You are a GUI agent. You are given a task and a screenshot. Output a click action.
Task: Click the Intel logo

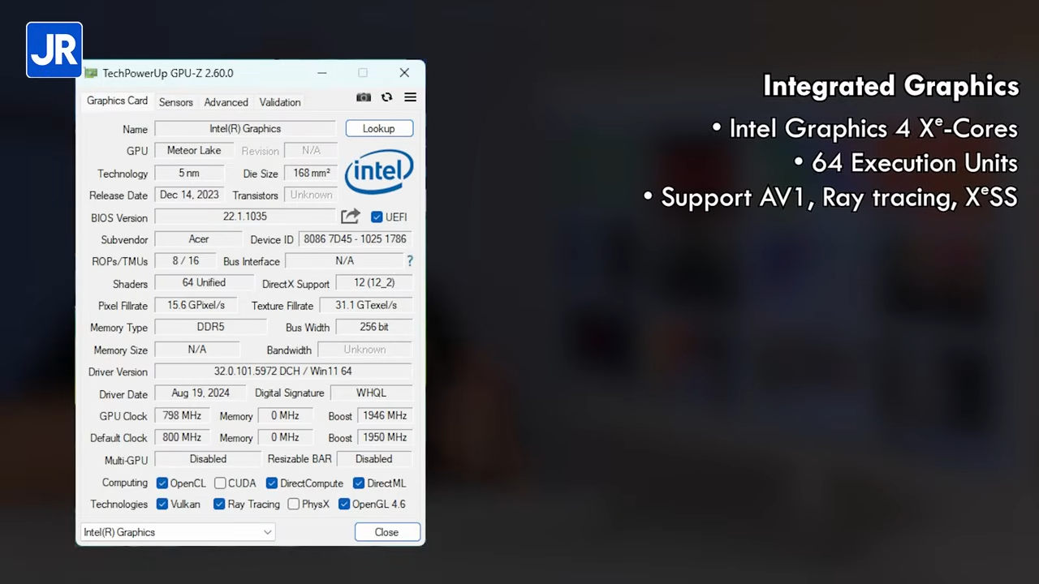tap(379, 171)
